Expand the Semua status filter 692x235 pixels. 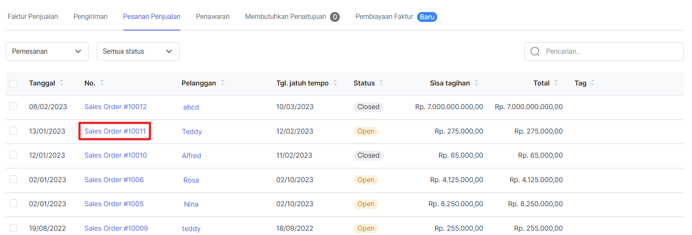pos(138,51)
